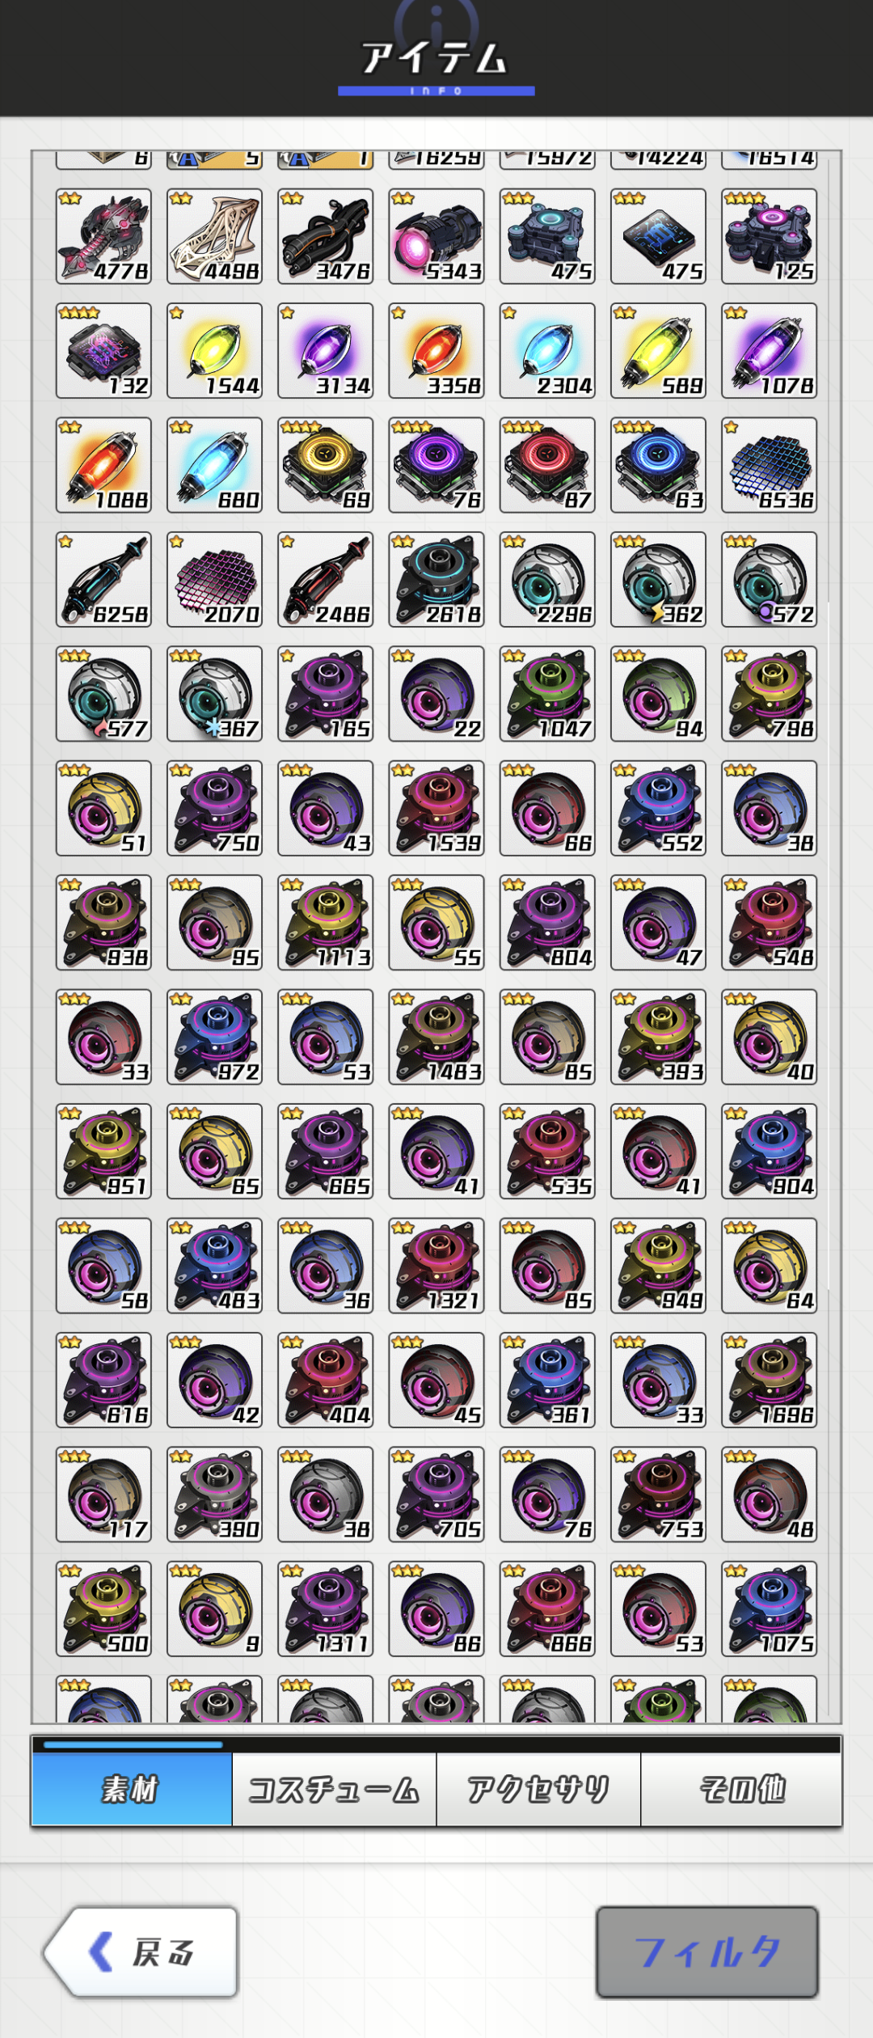
Task: Go back with the 戻る button
Action: click(141, 1952)
